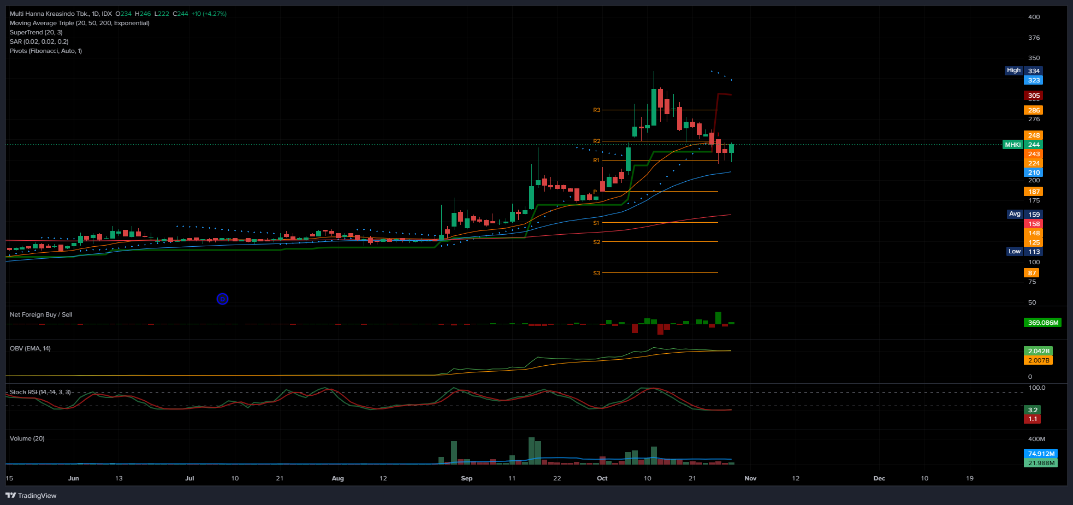Click the orange 2.007B OBV EMA label
This screenshot has width=1073, height=505.
coord(1038,360)
